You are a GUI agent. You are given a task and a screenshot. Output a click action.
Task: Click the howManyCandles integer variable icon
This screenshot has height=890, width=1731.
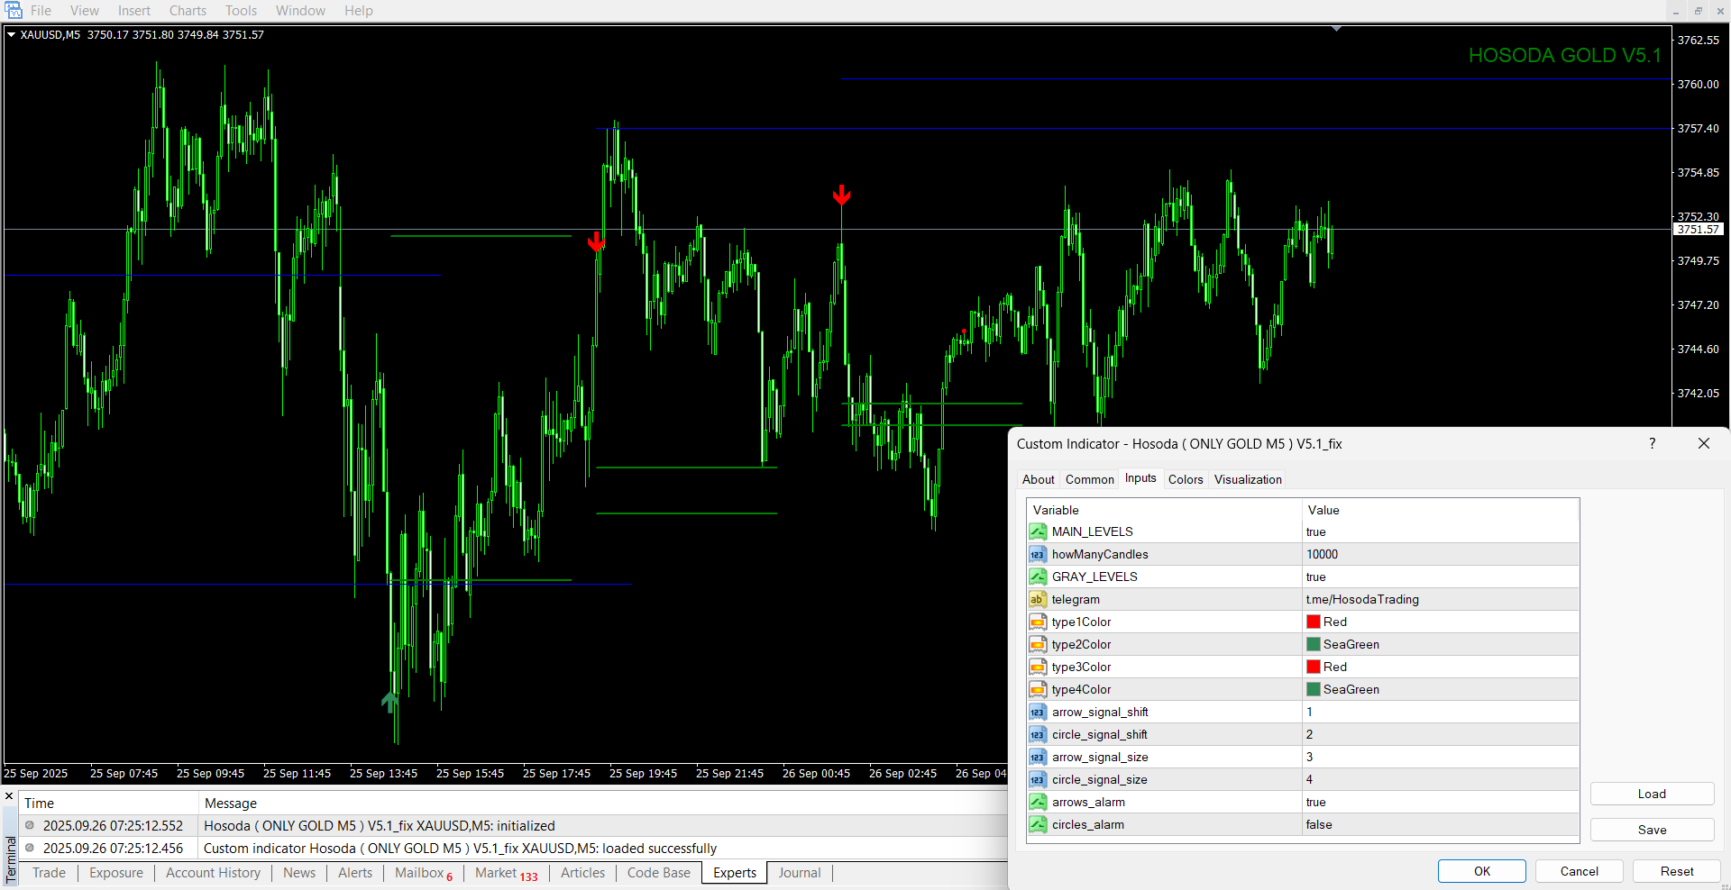(x=1038, y=554)
